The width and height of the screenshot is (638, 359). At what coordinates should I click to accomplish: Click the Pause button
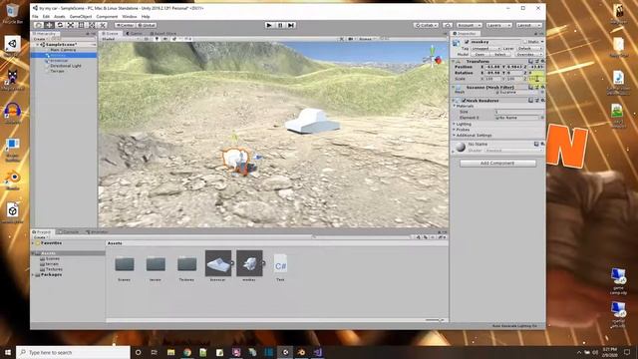coord(280,25)
